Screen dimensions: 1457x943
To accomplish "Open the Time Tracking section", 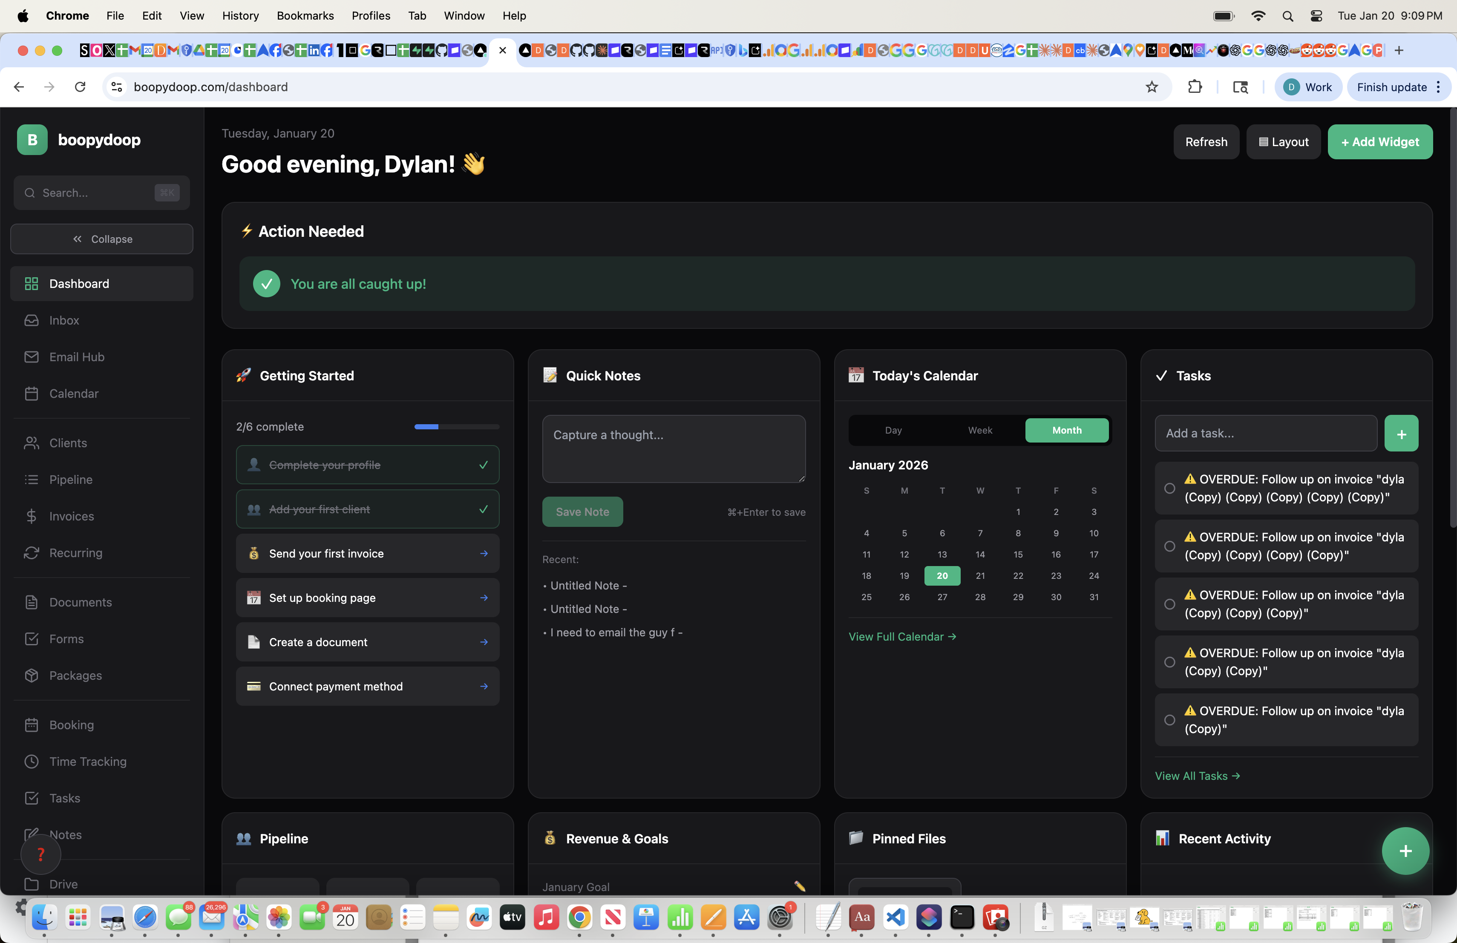I will click(x=87, y=761).
